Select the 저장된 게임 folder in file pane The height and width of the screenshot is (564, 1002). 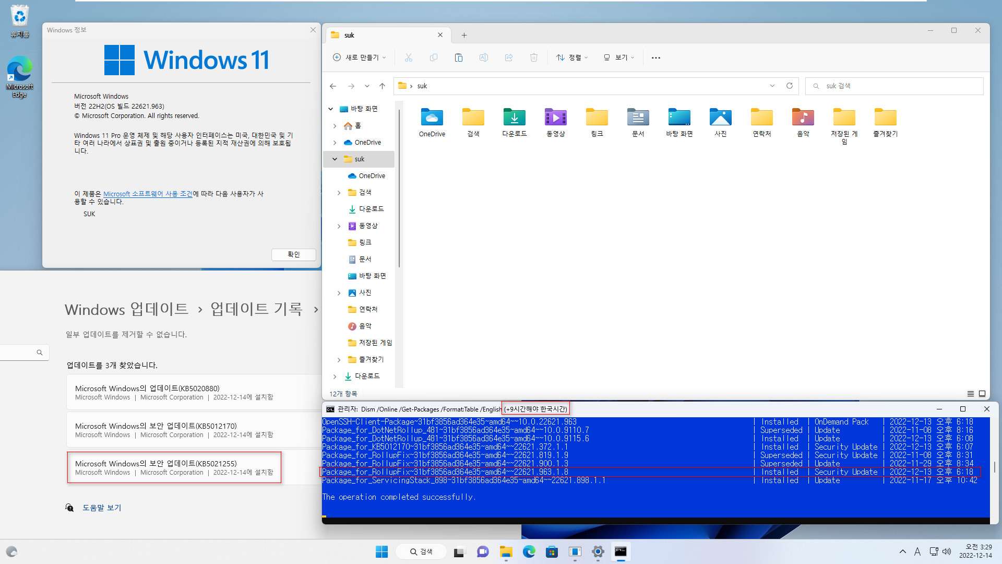coord(844,126)
